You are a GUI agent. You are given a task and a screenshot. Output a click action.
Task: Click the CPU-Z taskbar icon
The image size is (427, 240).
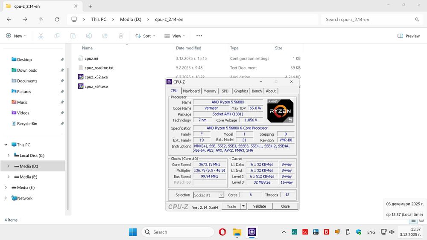252,232
